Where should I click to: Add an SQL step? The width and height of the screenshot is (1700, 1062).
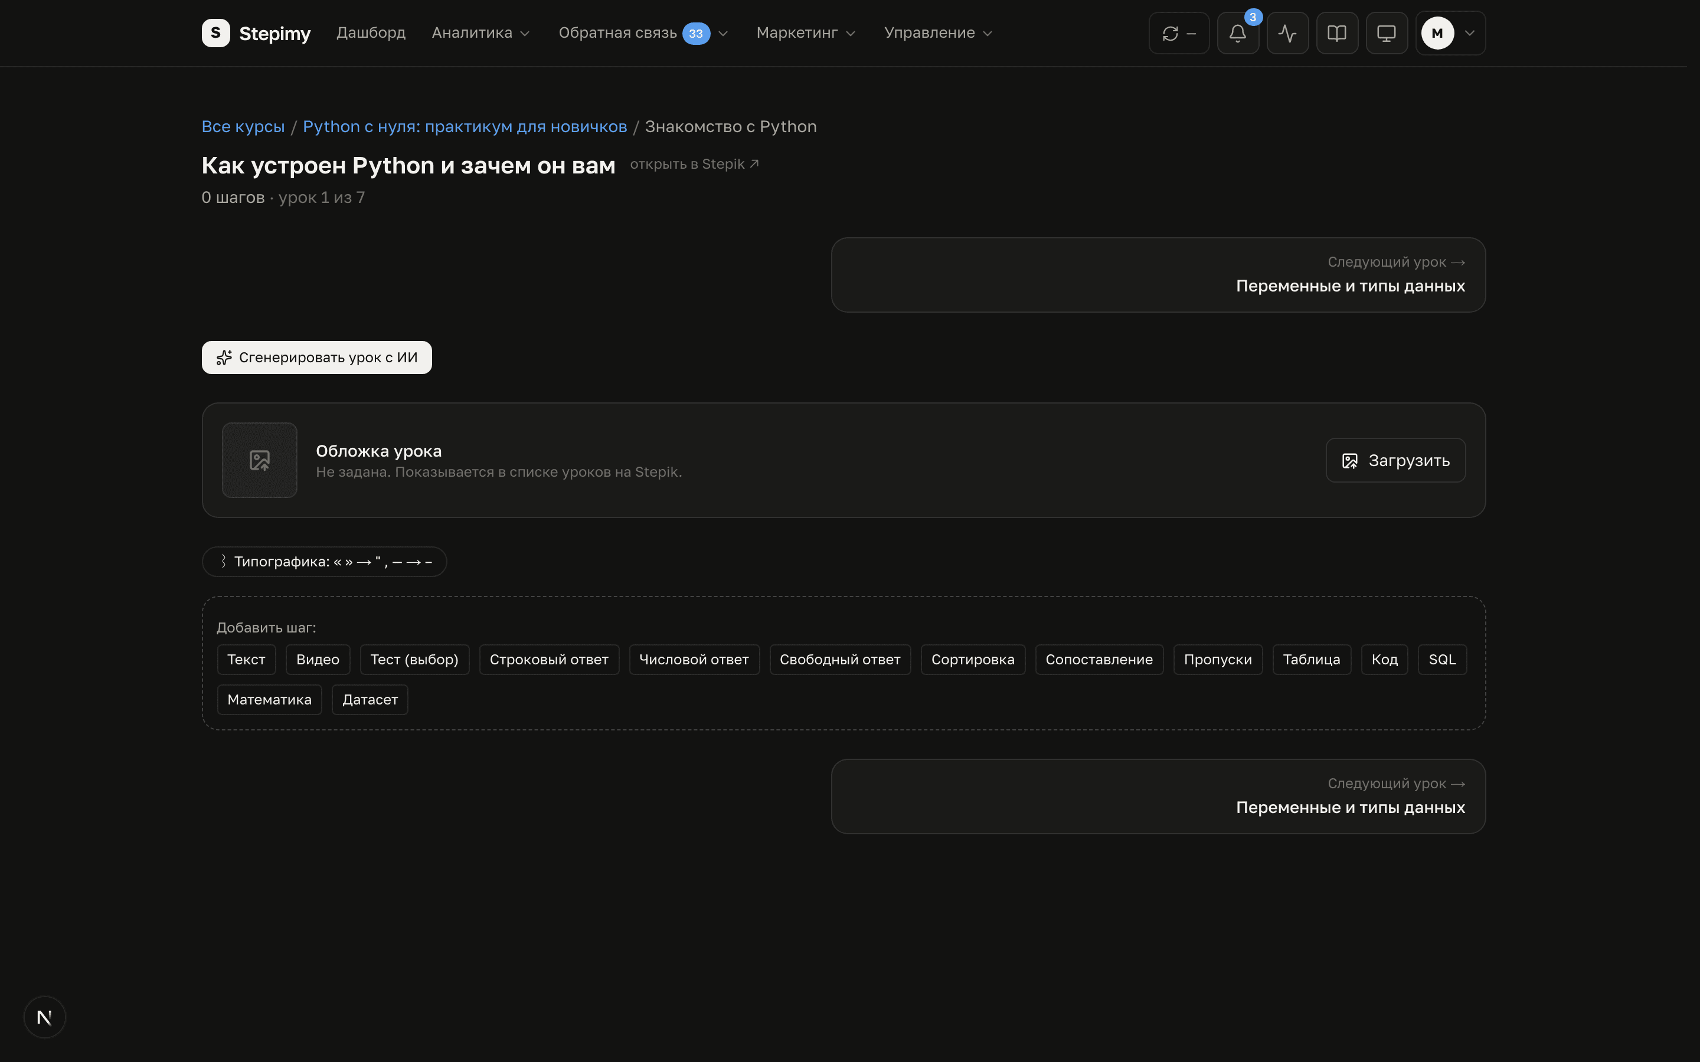pos(1442,659)
